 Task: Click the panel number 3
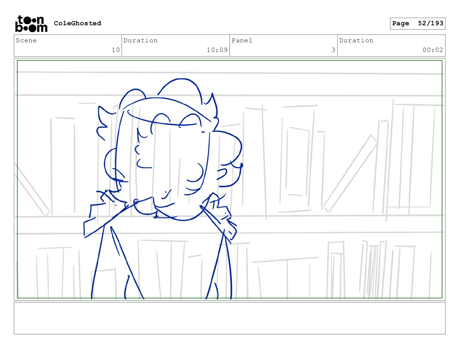[333, 50]
